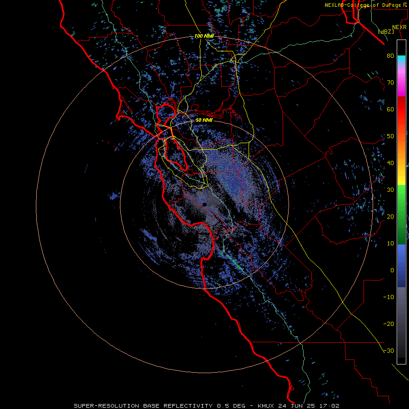
Task: Click the 40 value on the dBZ scale
Action: tap(390, 163)
